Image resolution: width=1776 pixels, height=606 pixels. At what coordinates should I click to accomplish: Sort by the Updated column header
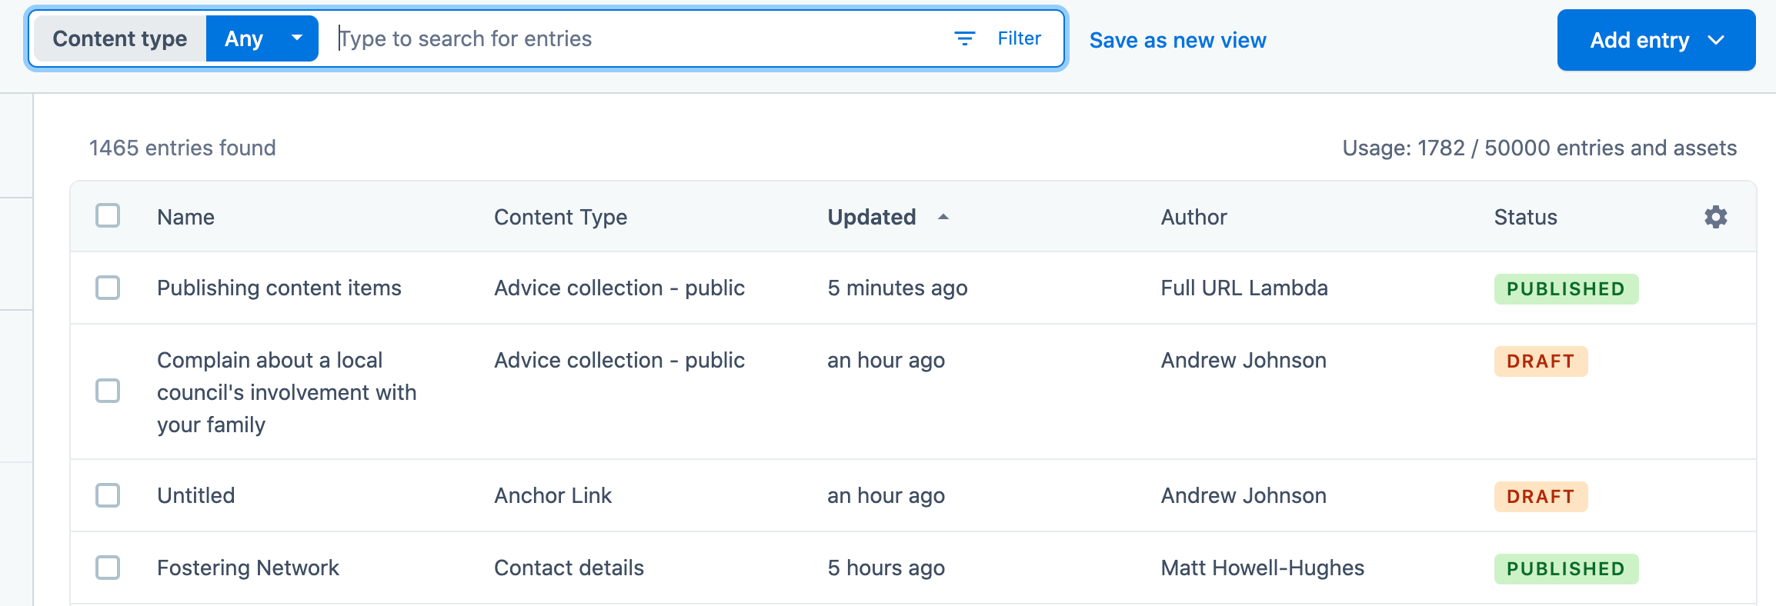pyautogui.click(x=871, y=218)
